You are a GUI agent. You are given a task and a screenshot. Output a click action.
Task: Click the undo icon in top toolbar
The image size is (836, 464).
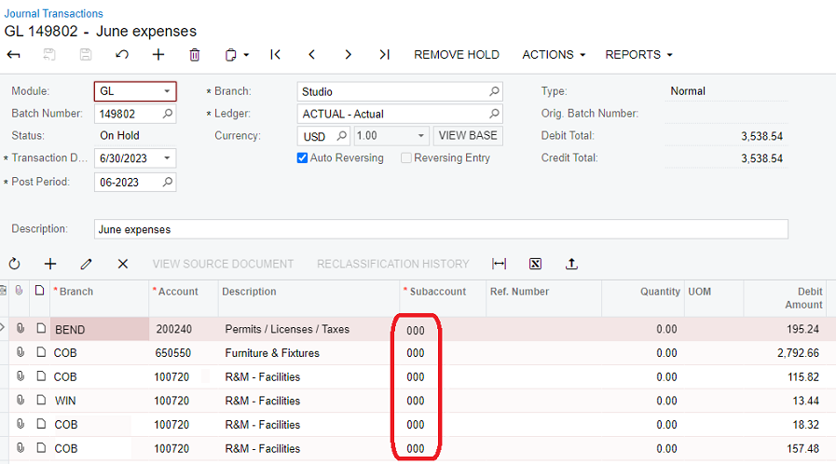(122, 55)
